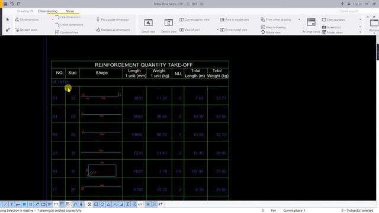Click the crossed-box snap grid icon
This screenshot has height=213, width=379.
(89, 204)
